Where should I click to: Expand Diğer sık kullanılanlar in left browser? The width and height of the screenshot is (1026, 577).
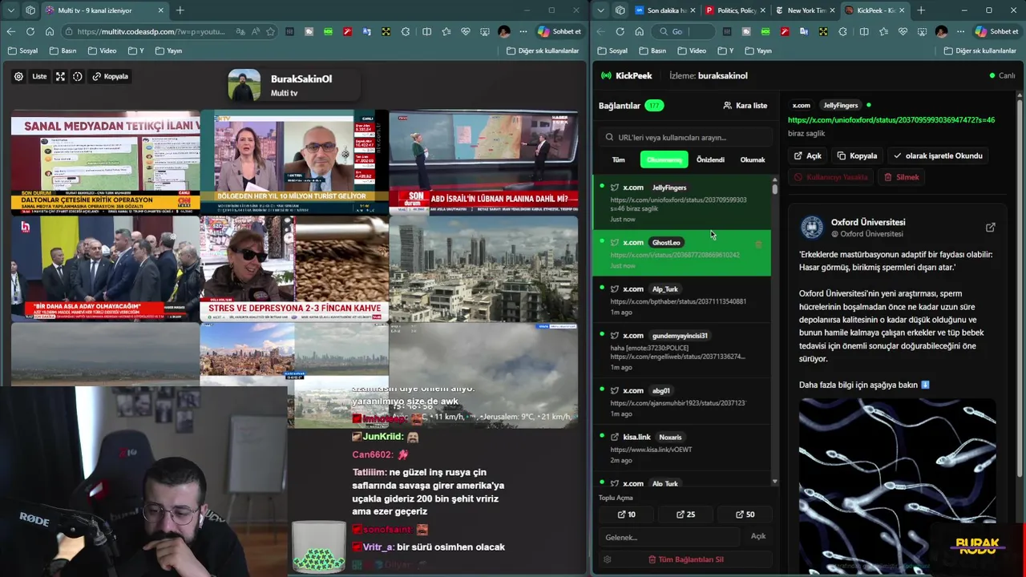tap(543, 50)
